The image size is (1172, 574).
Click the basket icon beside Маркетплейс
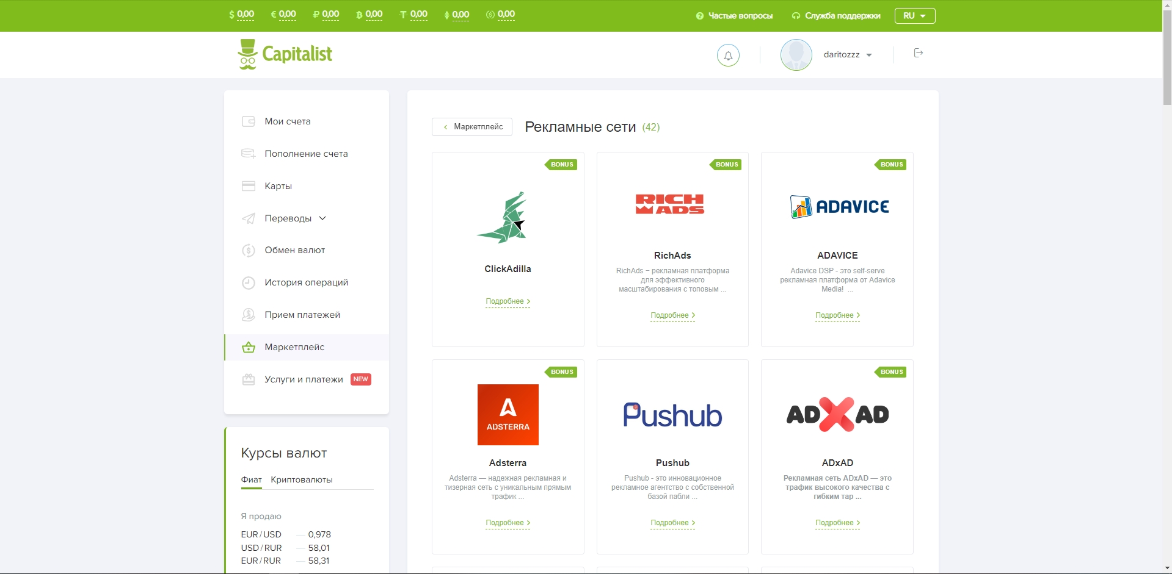(x=248, y=347)
